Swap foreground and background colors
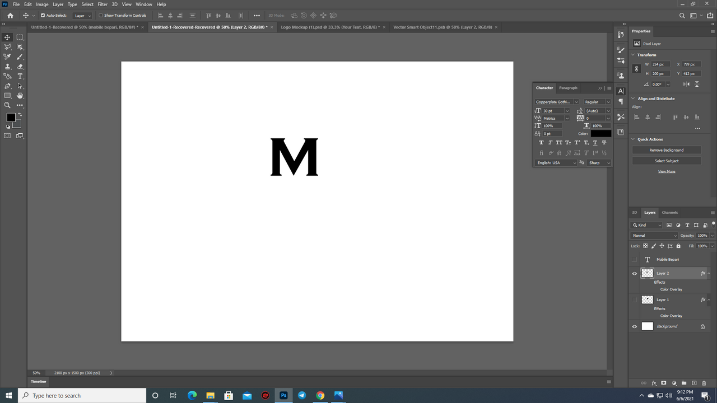This screenshot has height=403, width=717. (20, 115)
